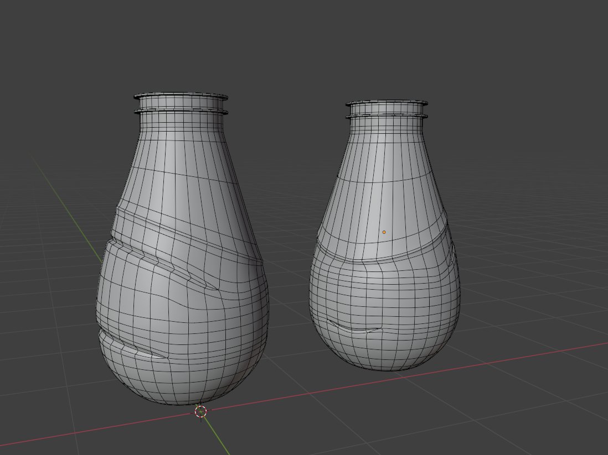Click the 3D cursor below left vase

(202, 411)
